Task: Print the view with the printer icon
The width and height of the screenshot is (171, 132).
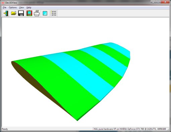Action: [37, 13]
